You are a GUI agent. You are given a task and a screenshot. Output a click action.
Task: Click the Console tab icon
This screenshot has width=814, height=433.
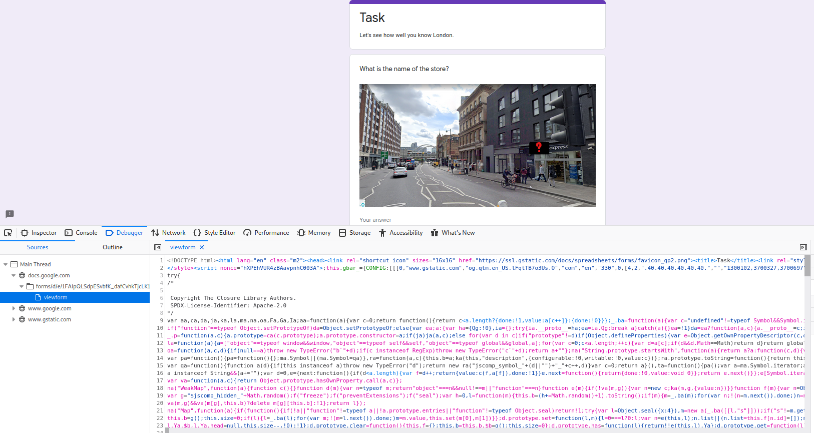click(x=69, y=233)
